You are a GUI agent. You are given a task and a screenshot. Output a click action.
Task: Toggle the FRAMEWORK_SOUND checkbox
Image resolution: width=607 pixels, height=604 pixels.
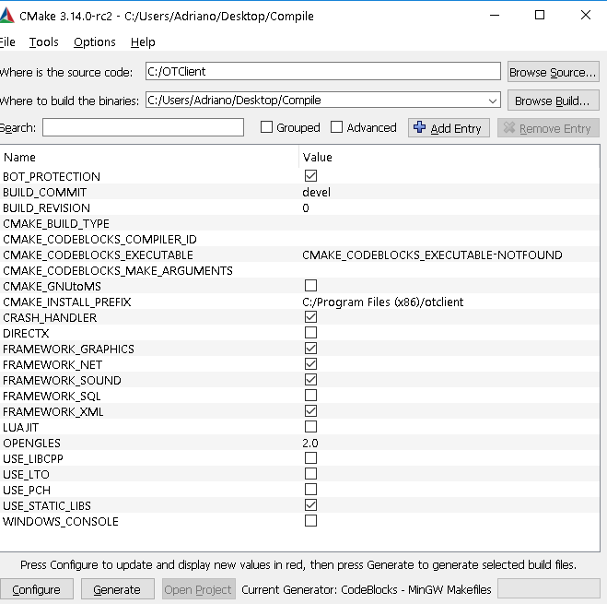pyautogui.click(x=310, y=380)
